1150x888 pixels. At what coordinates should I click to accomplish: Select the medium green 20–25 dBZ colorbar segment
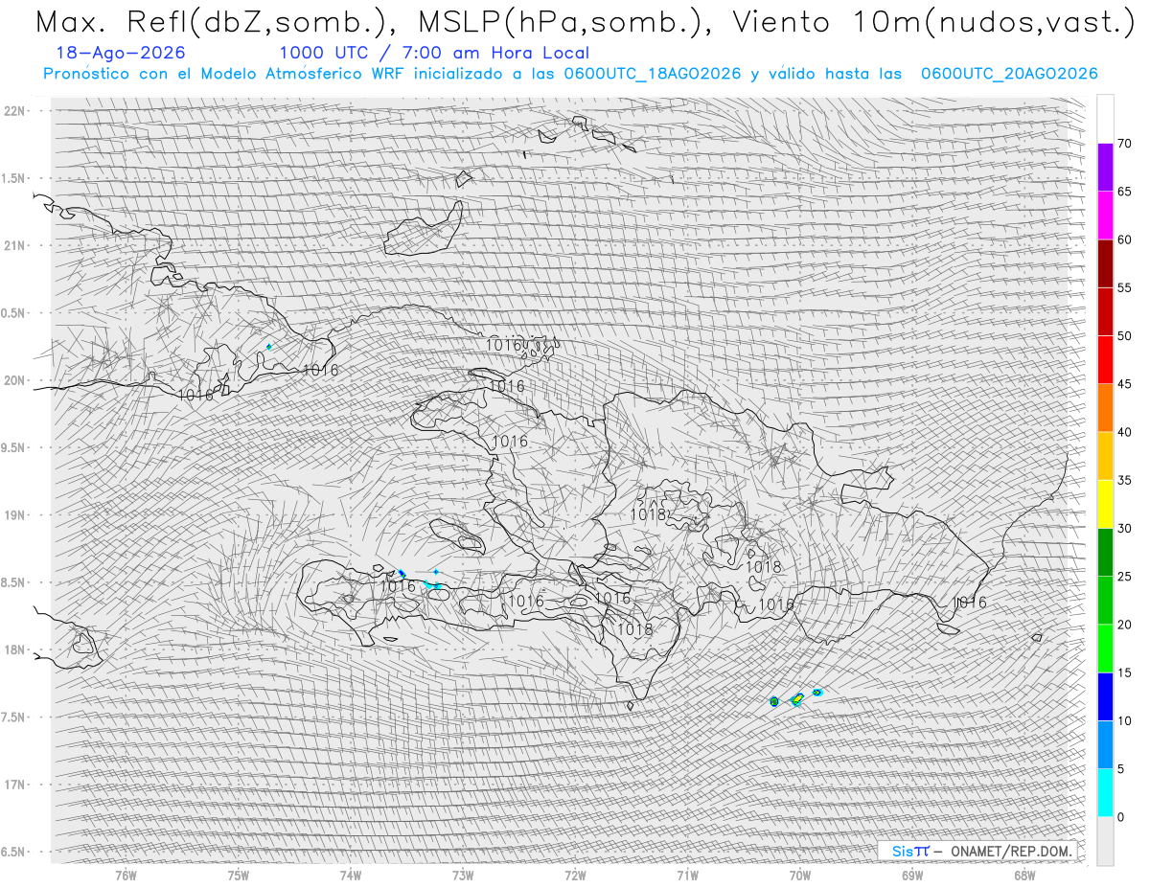point(1105,601)
